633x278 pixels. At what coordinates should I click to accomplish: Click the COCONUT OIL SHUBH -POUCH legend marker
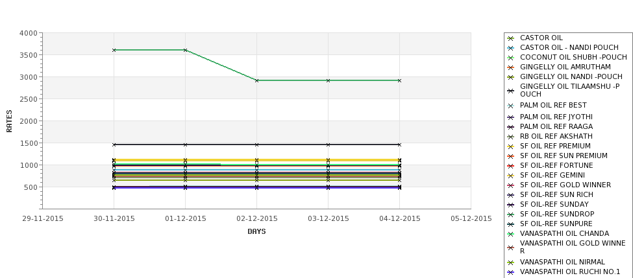511,58
